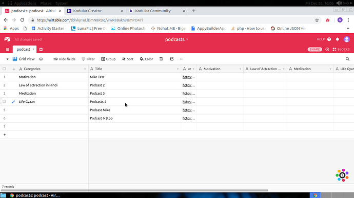The width and height of the screenshot is (354, 198).
Task: Open the url link in Mike Test row
Action: (189, 77)
